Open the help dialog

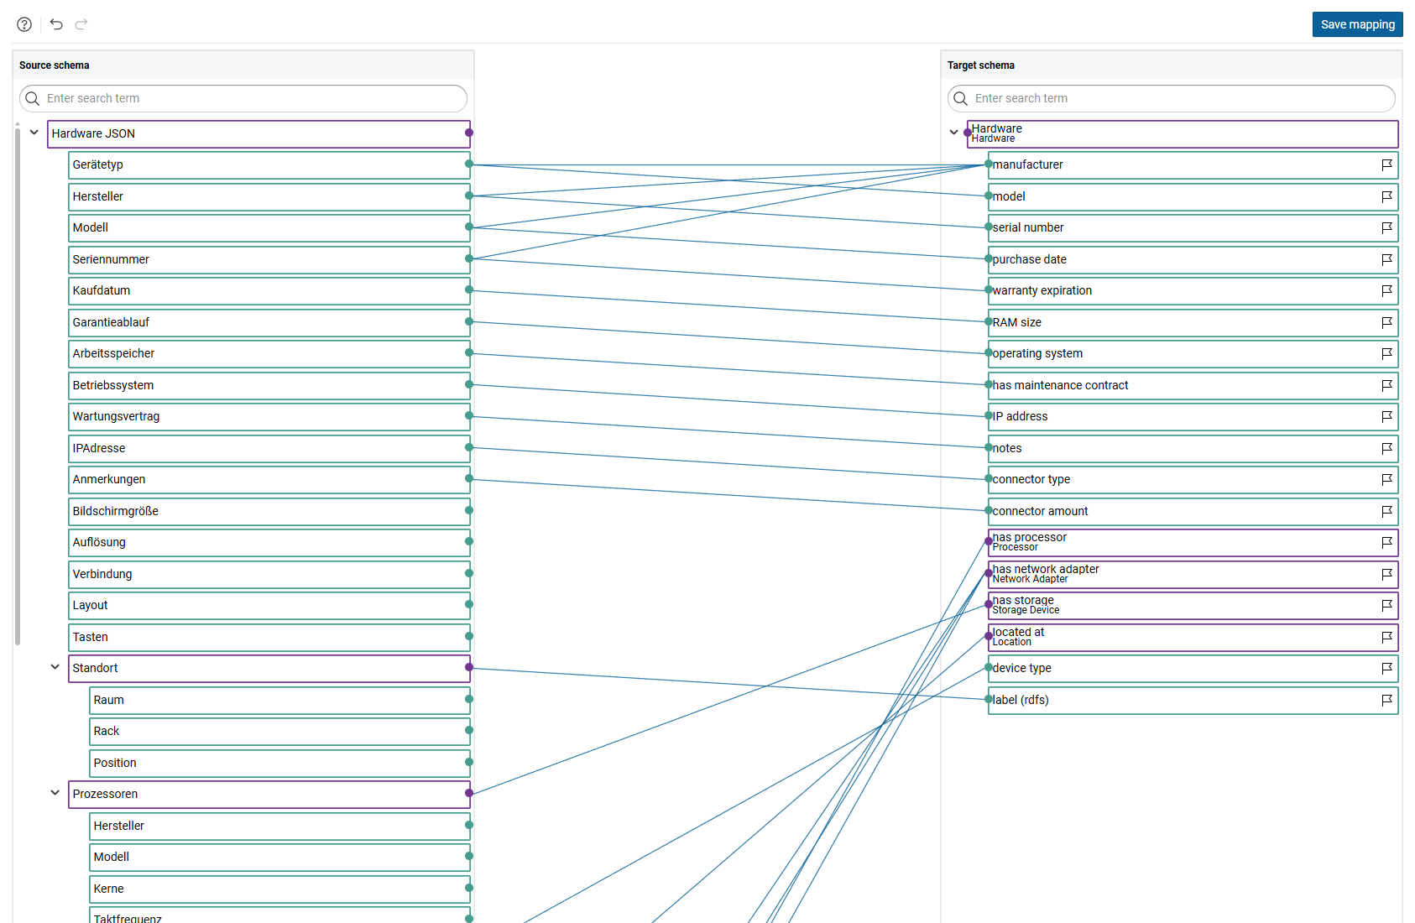point(23,24)
